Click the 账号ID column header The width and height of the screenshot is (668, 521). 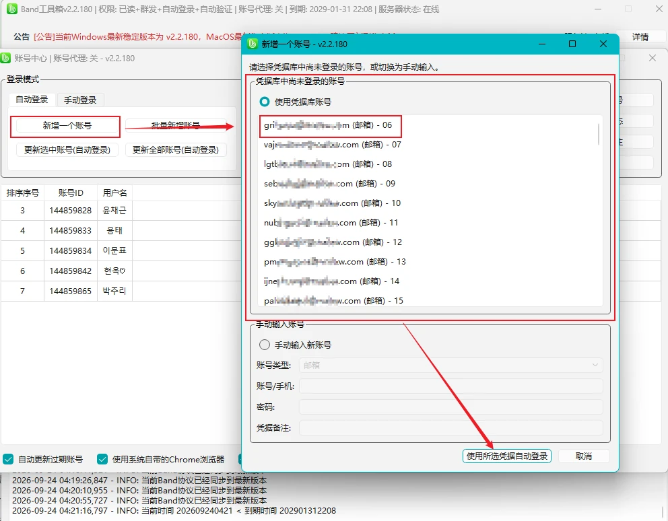click(x=71, y=193)
